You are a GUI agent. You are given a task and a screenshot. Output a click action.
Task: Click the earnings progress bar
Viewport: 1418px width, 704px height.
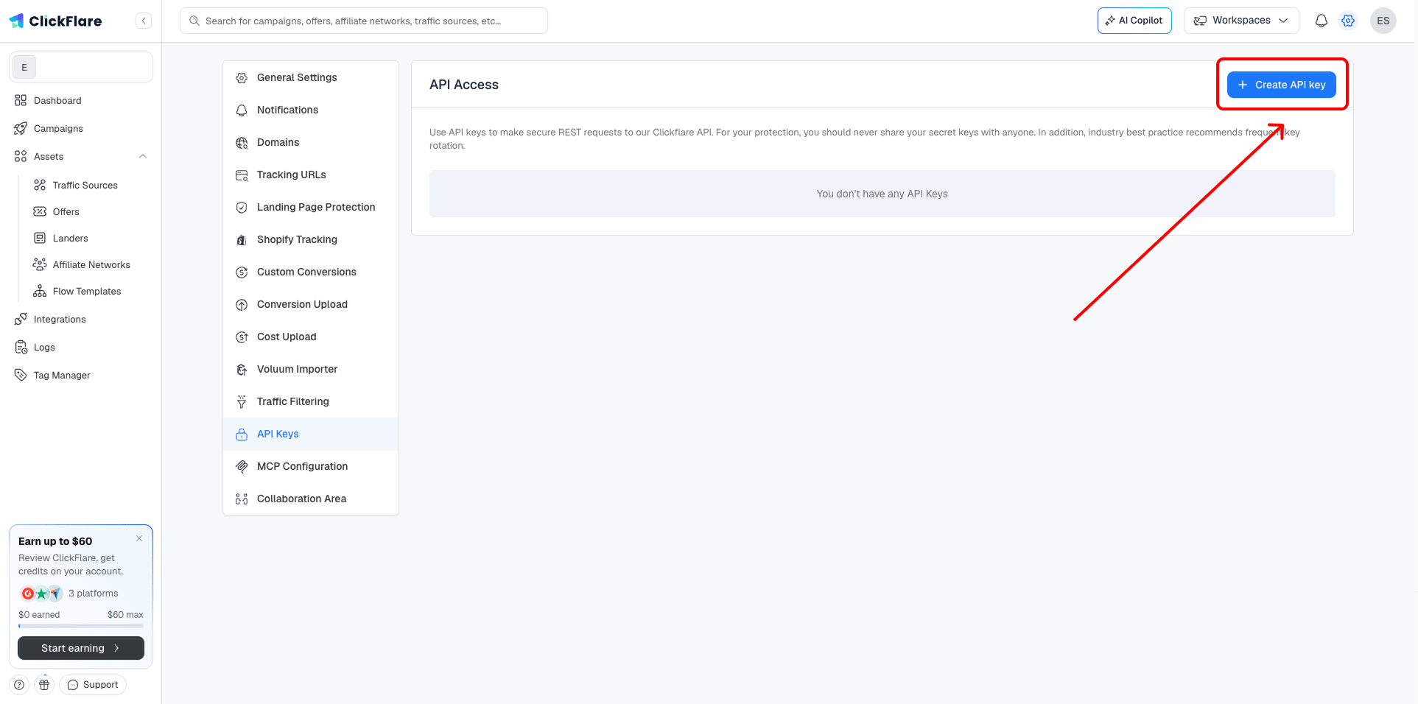pos(81,626)
